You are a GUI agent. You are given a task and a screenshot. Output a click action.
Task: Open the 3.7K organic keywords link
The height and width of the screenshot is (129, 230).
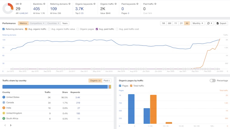[79, 9]
